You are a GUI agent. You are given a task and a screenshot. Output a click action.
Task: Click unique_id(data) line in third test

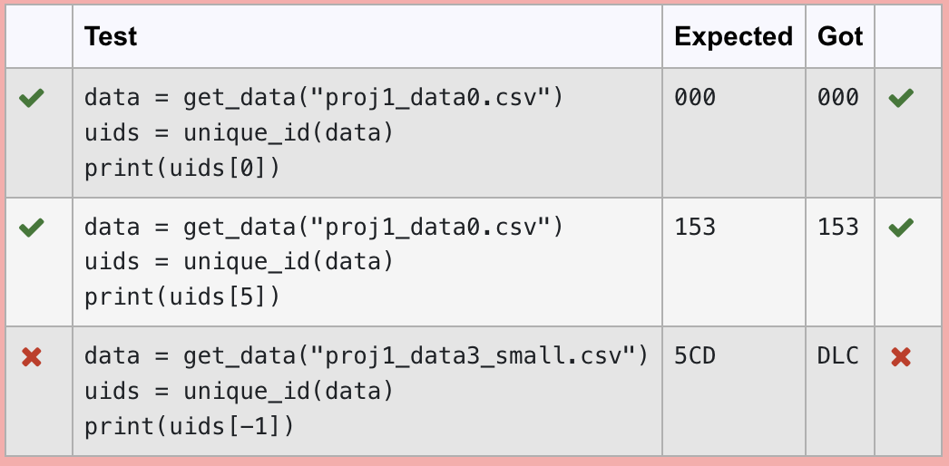pyautogui.click(x=240, y=392)
